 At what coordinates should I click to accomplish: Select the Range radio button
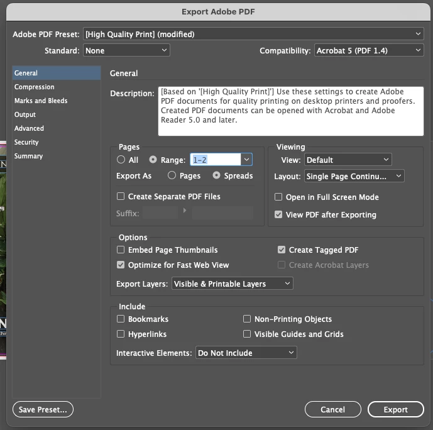coord(153,160)
